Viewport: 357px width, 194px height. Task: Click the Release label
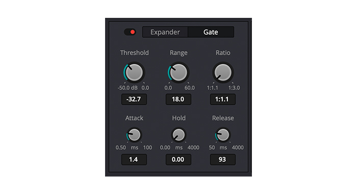point(223,118)
